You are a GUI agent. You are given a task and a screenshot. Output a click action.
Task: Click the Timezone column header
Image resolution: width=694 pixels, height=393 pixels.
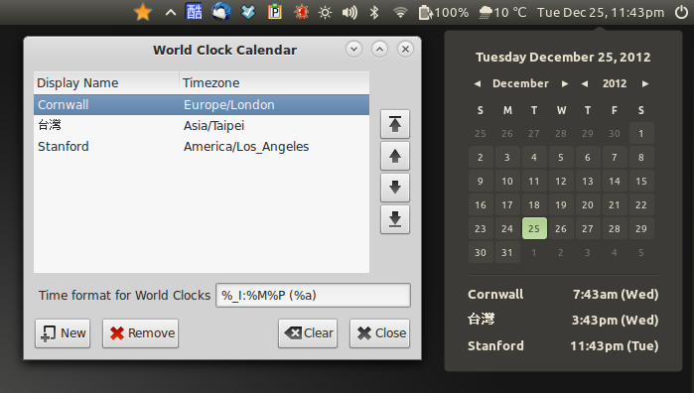click(x=274, y=82)
